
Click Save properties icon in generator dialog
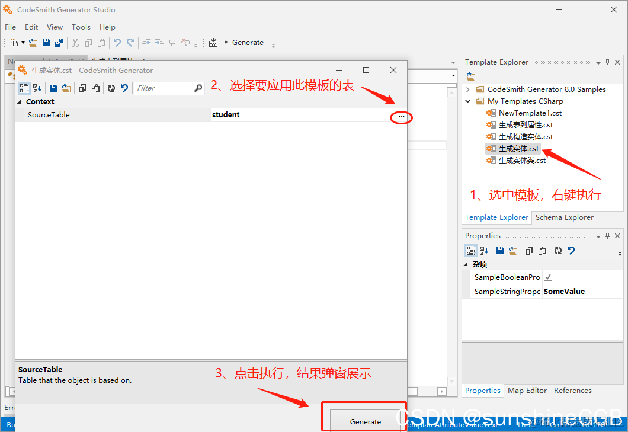coord(53,88)
